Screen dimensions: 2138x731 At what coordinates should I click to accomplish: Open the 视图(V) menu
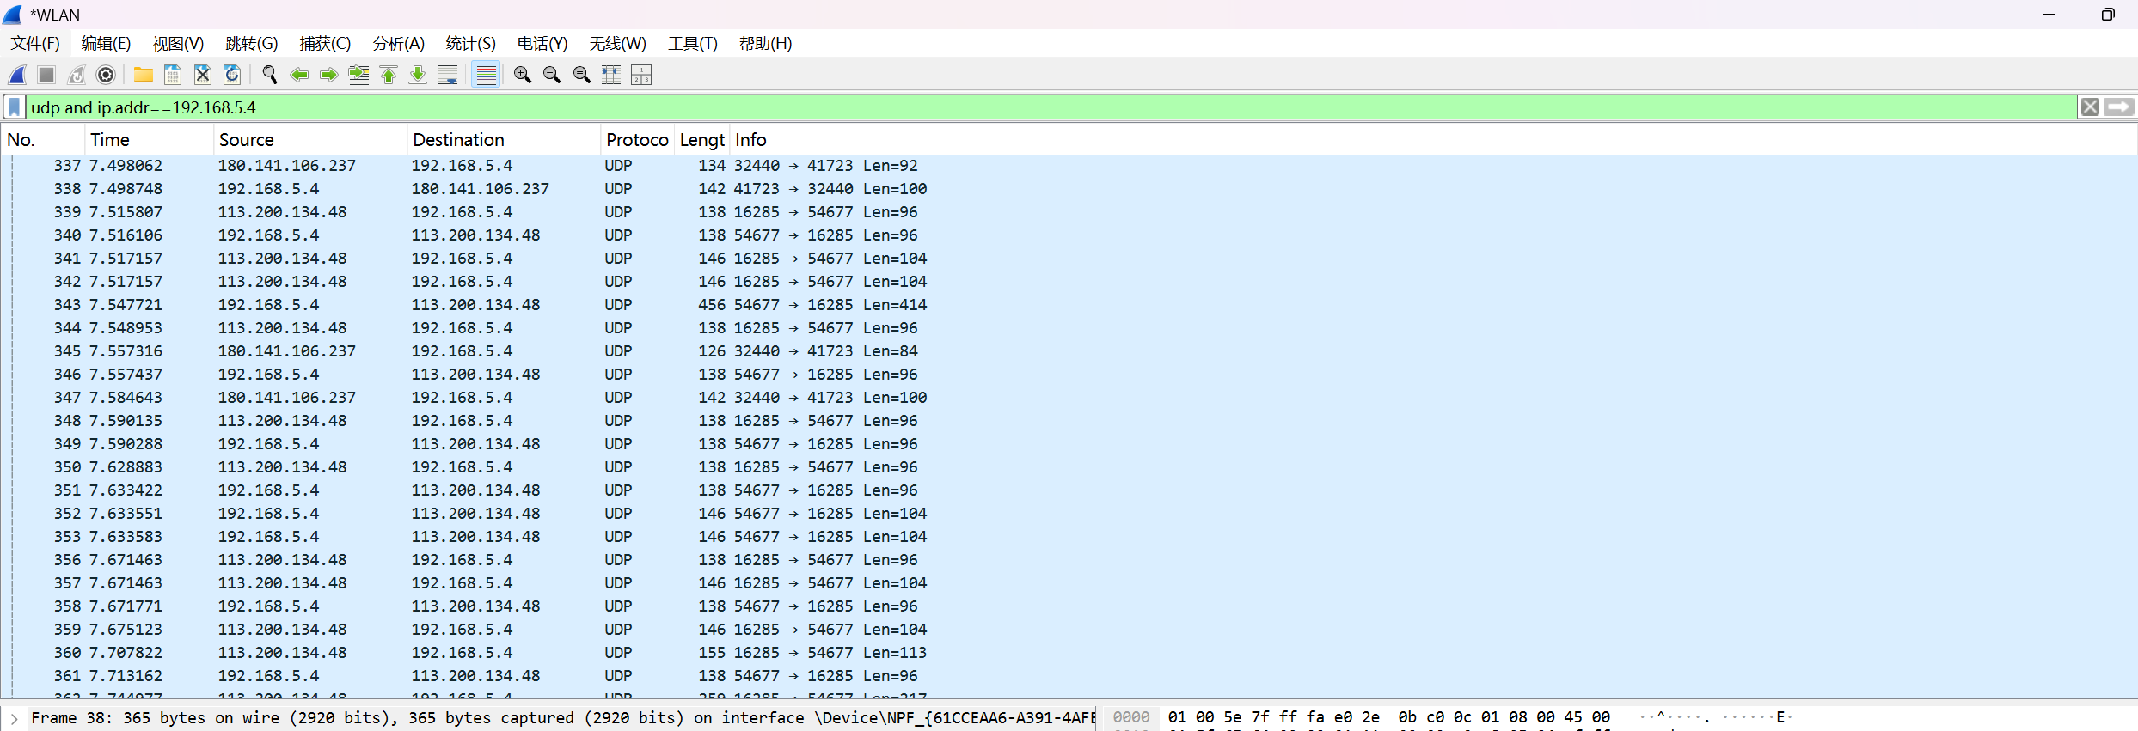178,43
